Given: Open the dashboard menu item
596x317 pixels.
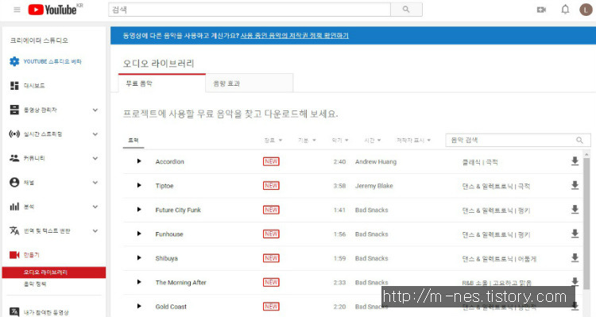Looking at the screenshot, I should (x=34, y=86).
